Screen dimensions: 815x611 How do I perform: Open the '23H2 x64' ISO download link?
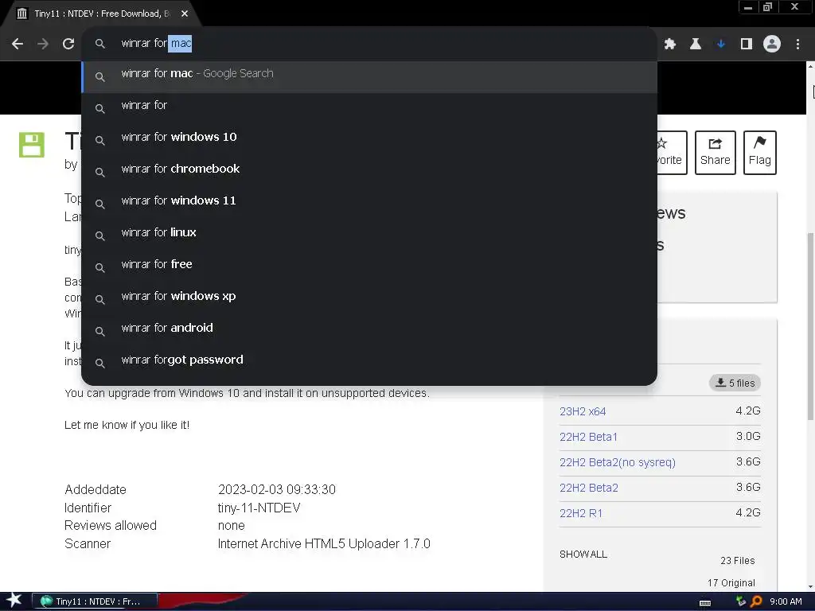click(x=583, y=411)
